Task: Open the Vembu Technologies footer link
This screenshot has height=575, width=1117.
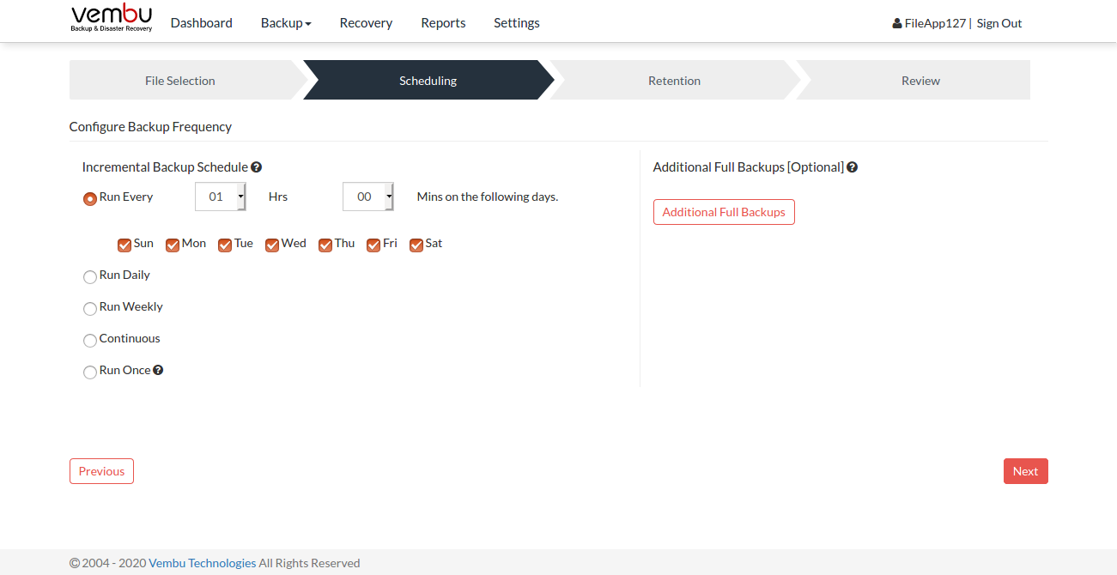Action: (203, 563)
